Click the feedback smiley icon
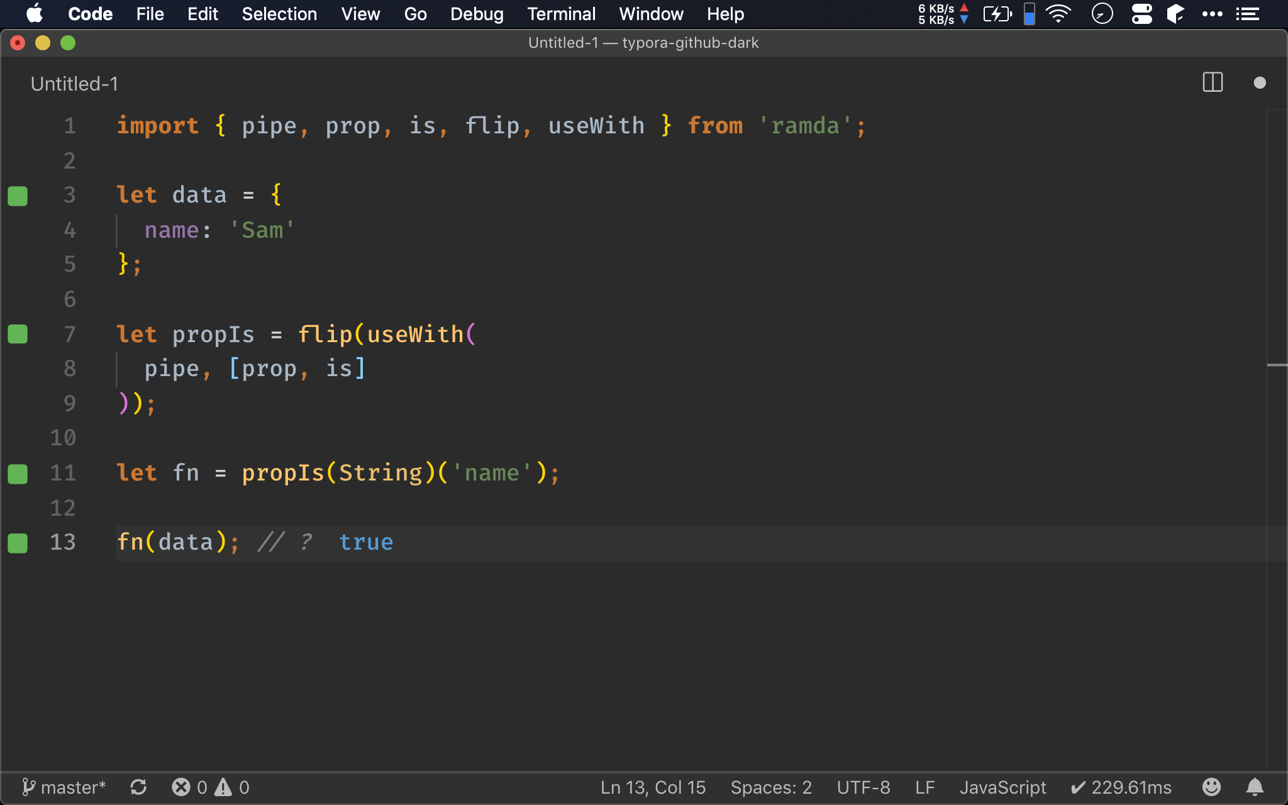 (1211, 787)
